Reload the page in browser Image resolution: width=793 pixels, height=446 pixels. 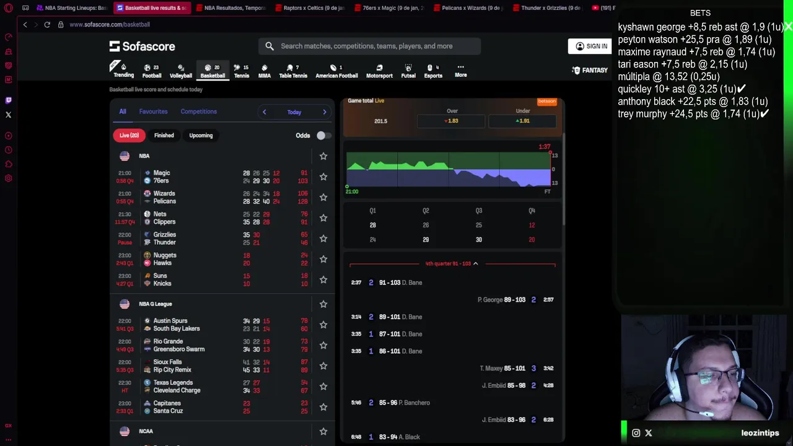point(46,24)
